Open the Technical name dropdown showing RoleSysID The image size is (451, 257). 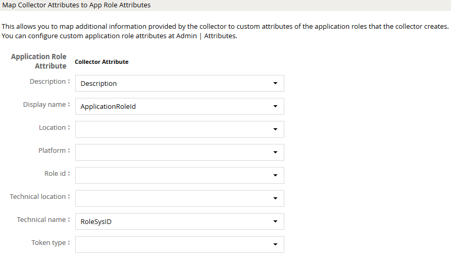[179, 221]
